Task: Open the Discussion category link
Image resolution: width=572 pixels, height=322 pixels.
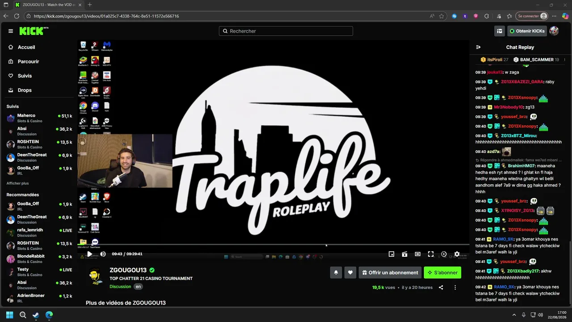Action: point(120,287)
